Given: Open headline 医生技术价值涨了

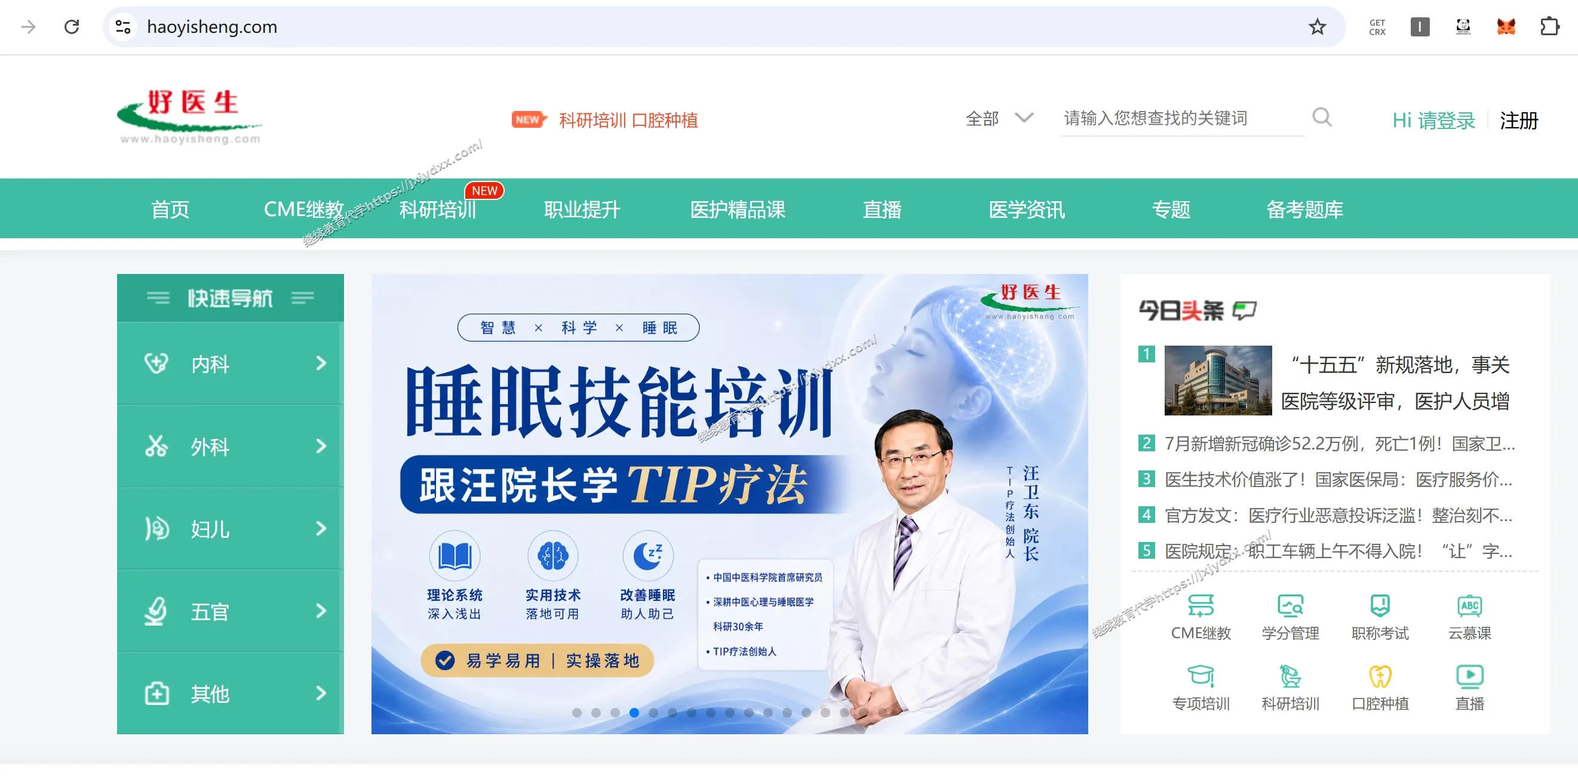Looking at the screenshot, I should click(1338, 479).
